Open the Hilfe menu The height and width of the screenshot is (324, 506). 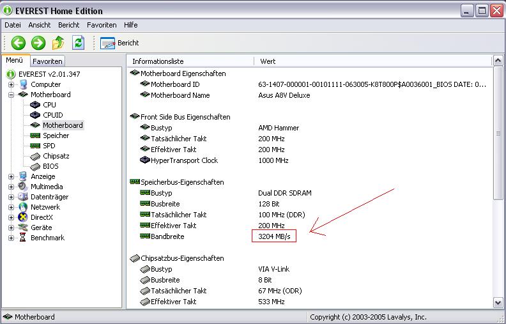[x=131, y=25]
